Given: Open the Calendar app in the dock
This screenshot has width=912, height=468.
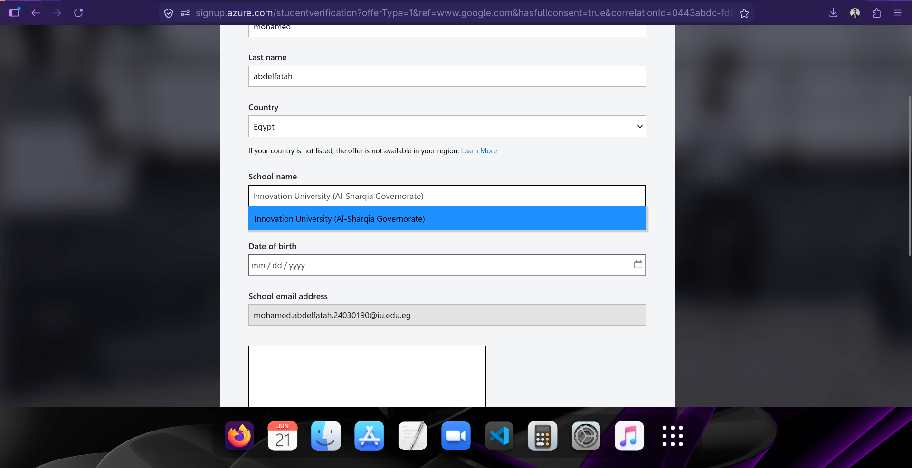Looking at the screenshot, I should tap(283, 436).
